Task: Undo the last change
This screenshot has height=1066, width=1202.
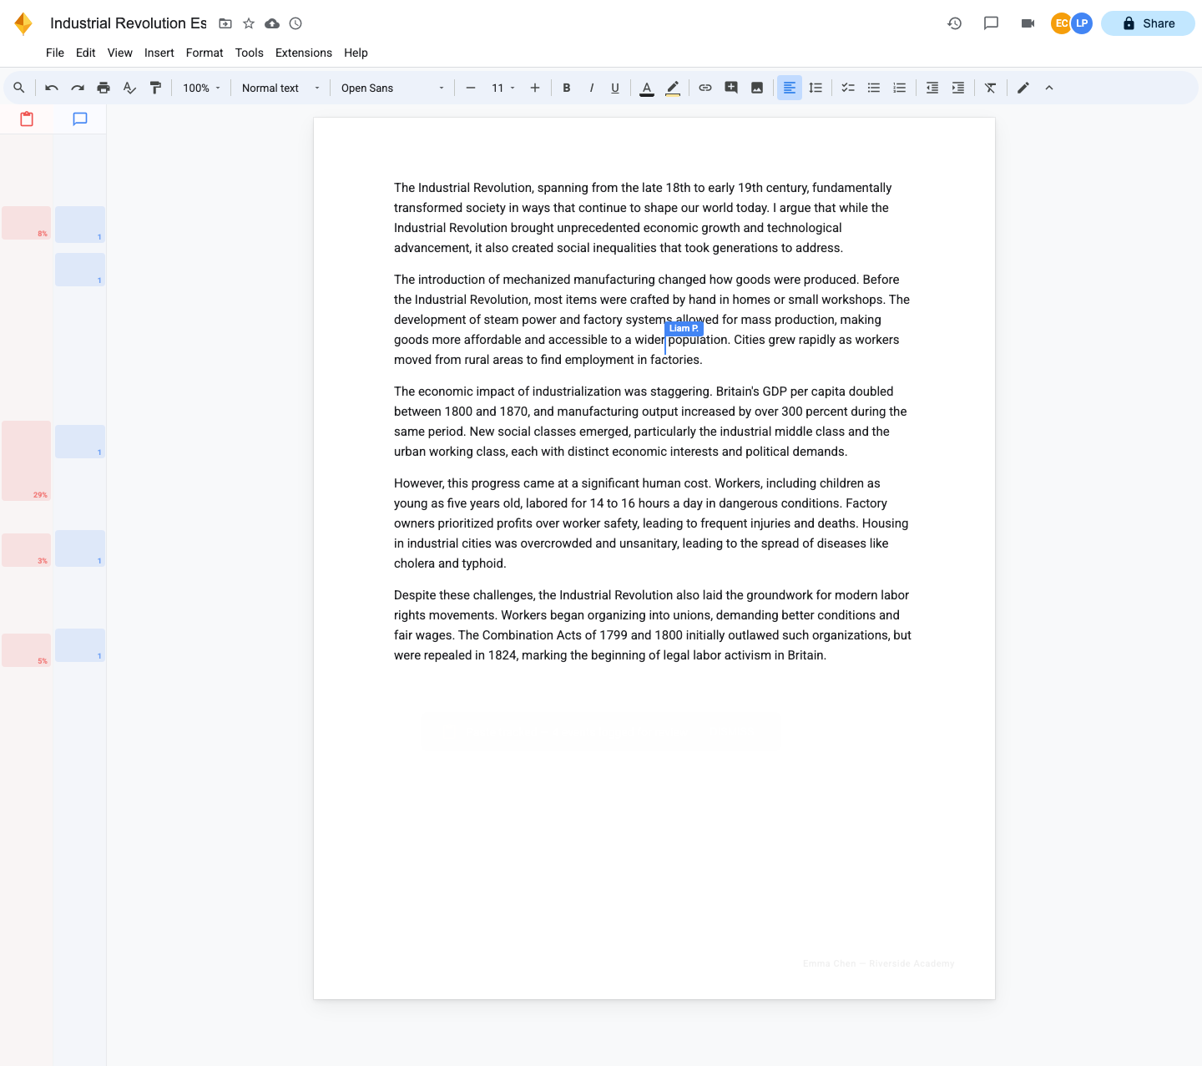Action: point(51,88)
